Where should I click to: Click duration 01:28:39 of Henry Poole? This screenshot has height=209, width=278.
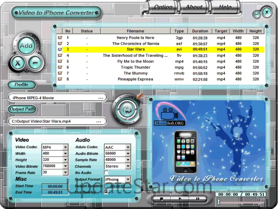[200, 38]
